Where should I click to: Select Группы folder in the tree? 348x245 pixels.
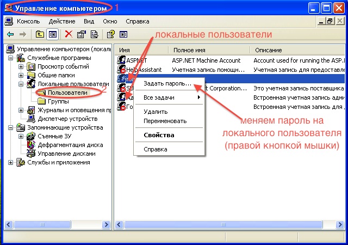(58, 101)
